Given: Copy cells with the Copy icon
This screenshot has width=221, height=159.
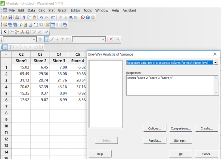Looking at the screenshot, I should click(29, 17).
